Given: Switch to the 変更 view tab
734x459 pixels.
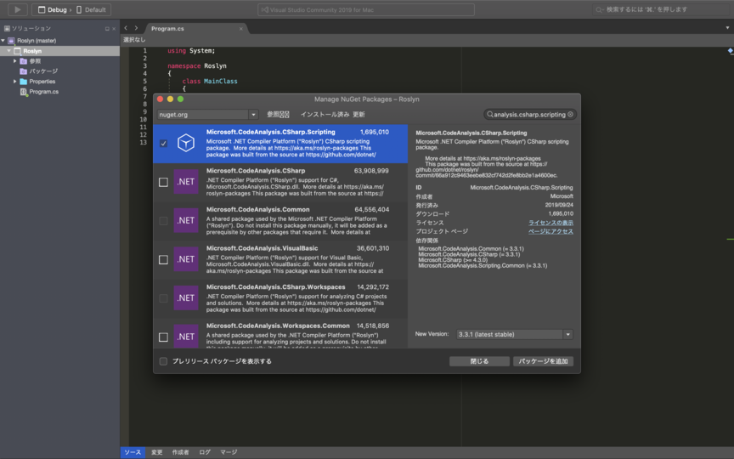Looking at the screenshot, I should (157, 452).
